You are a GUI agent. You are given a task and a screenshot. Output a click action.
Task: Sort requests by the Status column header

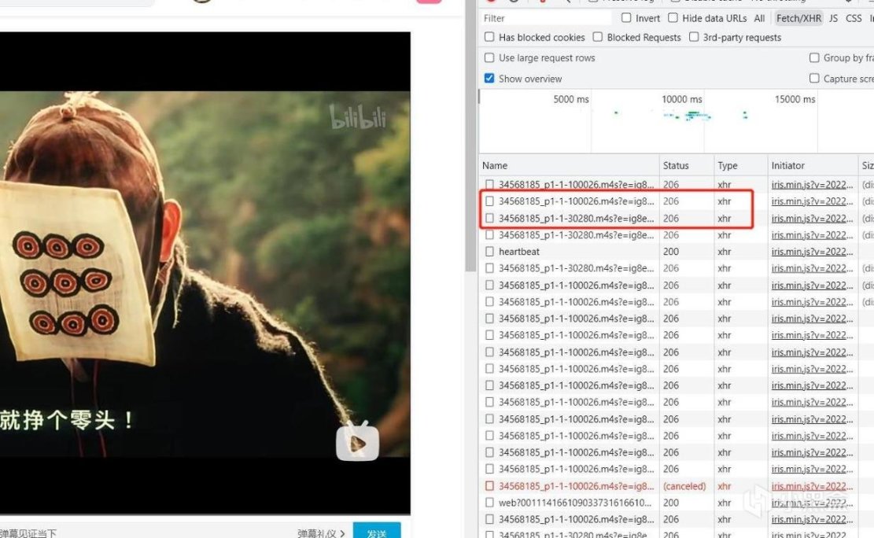click(x=686, y=166)
